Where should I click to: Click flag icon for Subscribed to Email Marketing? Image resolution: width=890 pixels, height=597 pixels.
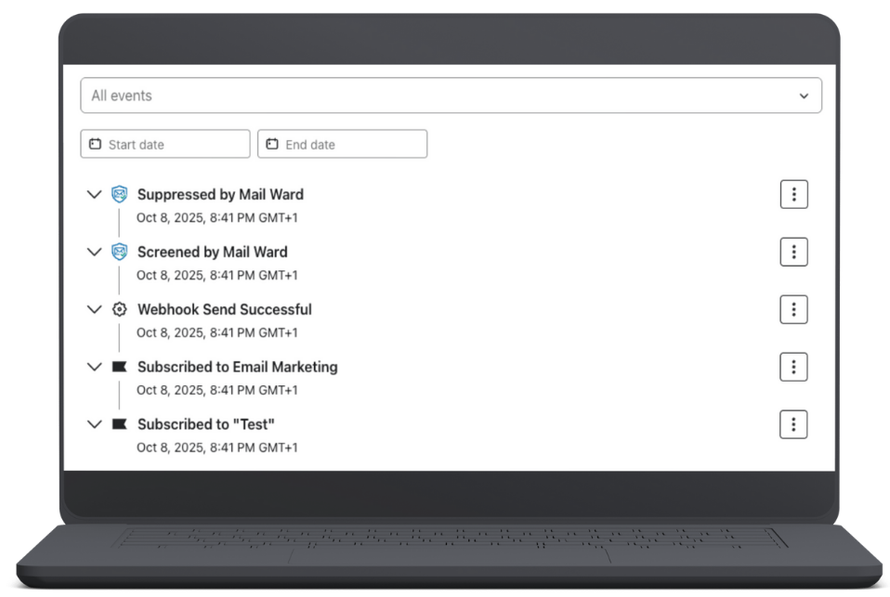(x=119, y=367)
